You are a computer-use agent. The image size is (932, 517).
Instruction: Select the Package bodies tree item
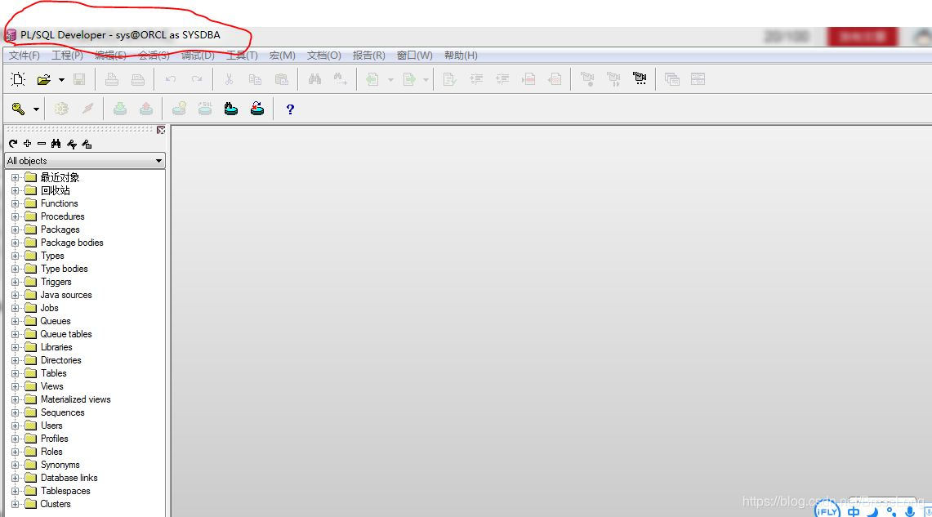pyautogui.click(x=72, y=243)
